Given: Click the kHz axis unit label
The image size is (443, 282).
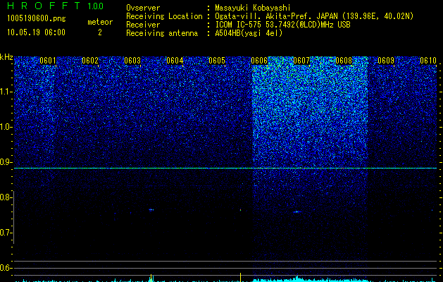Looking at the screenshot, I should 6,57.
